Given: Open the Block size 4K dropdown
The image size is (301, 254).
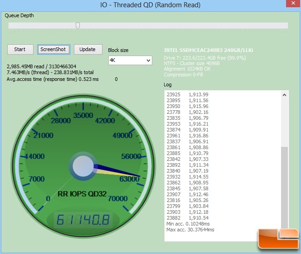Looking at the screenshot, I should pos(130,60).
